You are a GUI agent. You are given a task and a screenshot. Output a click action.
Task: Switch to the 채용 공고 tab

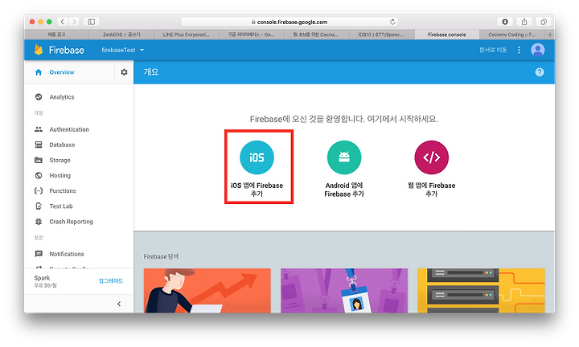56,35
